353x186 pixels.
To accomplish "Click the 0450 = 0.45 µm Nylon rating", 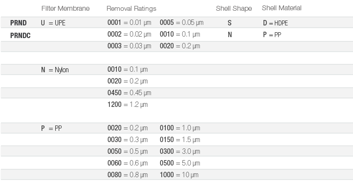I will click(129, 93).
